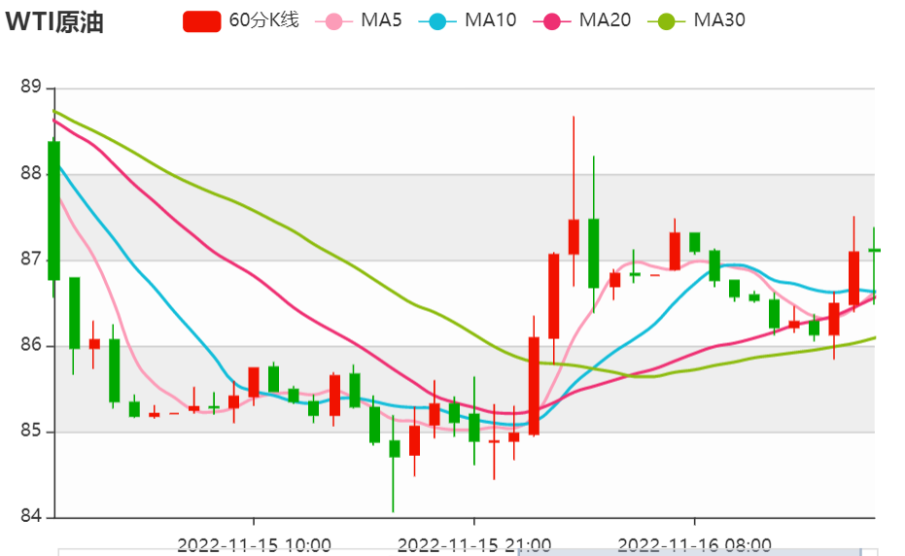905x556 pixels.
Task: Click the 88 y-axis label
Action: [x=30, y=174]
